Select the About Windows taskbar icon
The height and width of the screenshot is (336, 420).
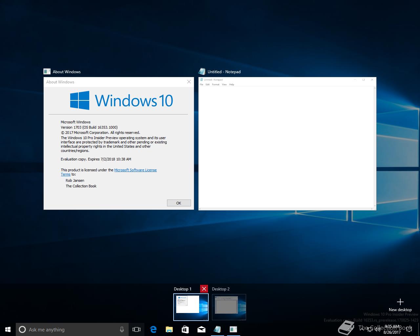[233, 329]
